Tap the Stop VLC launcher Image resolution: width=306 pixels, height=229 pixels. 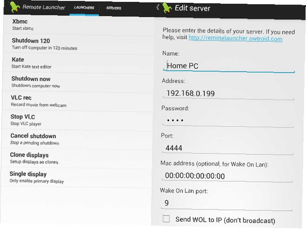click(x=77, y=120)
